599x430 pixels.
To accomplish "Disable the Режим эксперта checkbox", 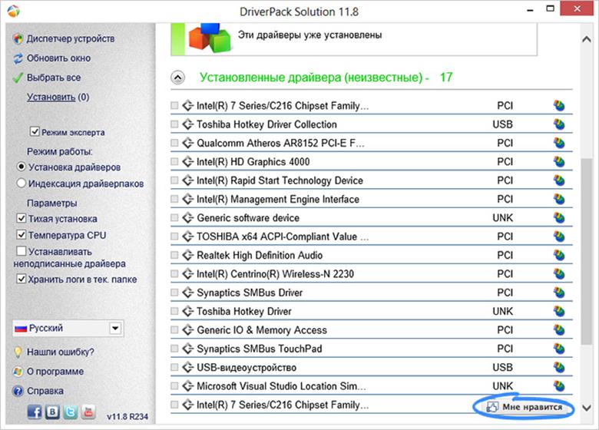I will coord(35,132).
